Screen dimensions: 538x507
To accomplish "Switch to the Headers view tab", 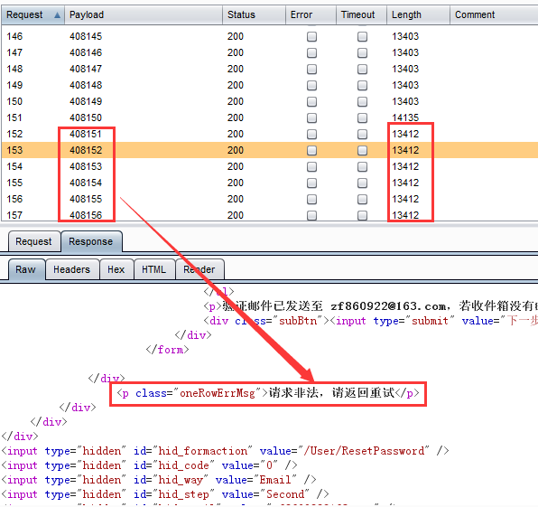I will pos(72,269).
